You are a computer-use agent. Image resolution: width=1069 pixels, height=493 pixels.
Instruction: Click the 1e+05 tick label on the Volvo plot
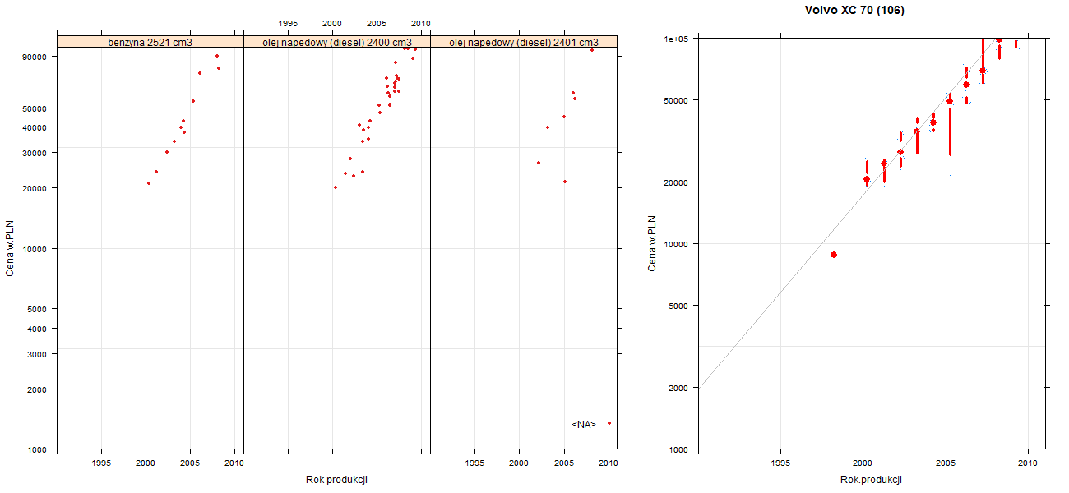pos(675,38)
